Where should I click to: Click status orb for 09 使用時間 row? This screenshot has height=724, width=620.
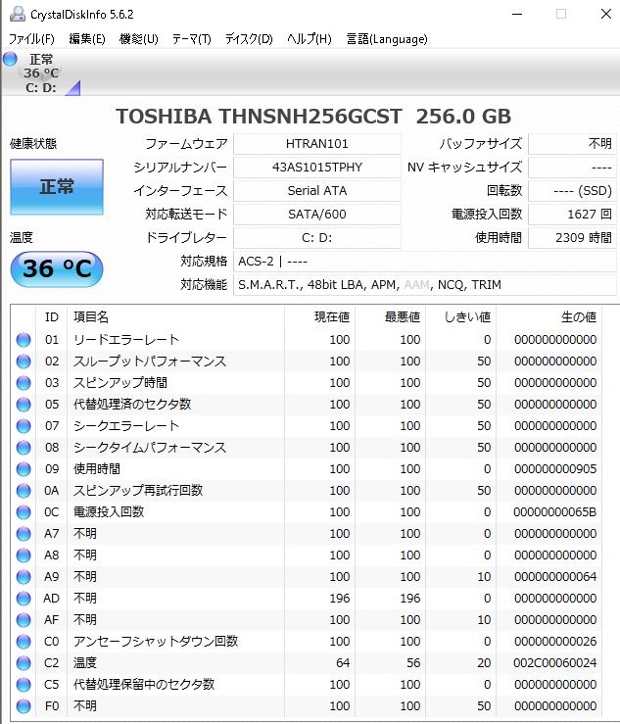pyautogui.click(x=24, y=469)
